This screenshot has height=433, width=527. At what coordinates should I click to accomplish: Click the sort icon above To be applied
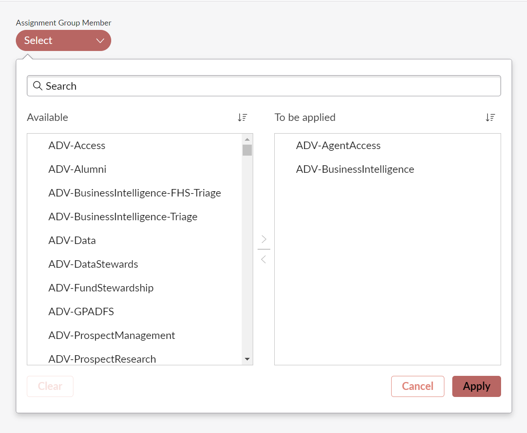point(491,117)
